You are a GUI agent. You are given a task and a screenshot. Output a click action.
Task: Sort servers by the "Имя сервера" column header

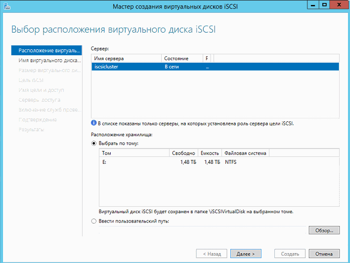[126, 58]
